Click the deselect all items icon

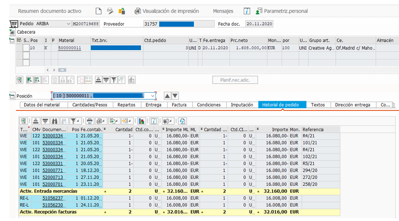click(37, 80)
